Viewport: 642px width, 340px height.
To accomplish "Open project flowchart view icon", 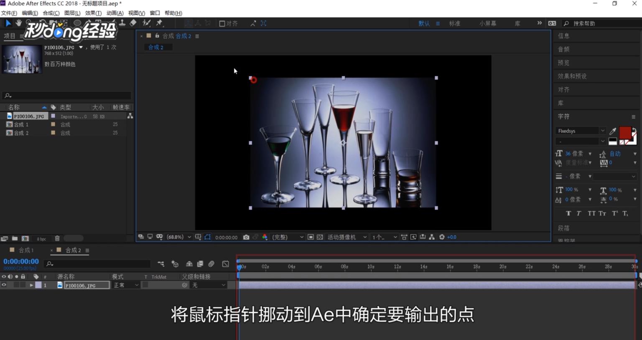I will point(130,116).
